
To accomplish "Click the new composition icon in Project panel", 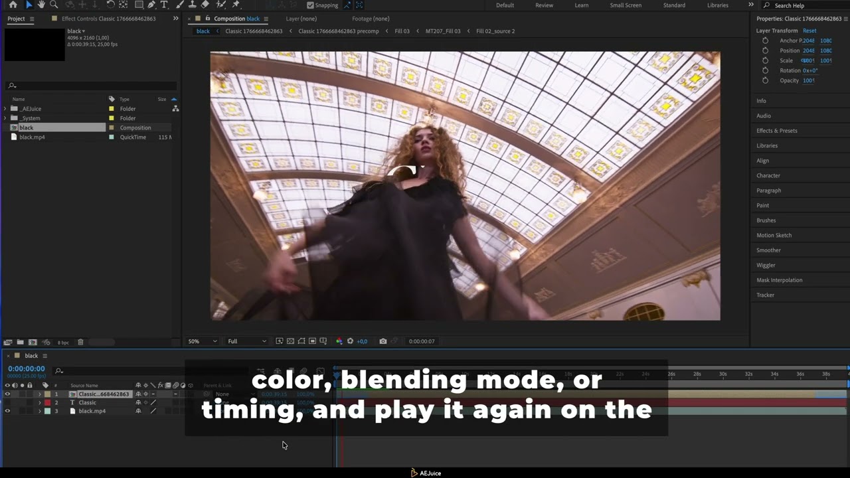I will tap(33, 342).
